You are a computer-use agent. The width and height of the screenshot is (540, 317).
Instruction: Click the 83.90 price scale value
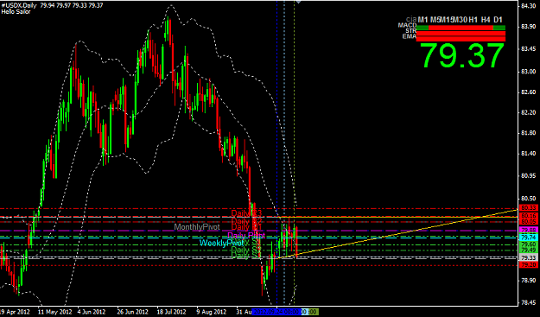[528, 27]
